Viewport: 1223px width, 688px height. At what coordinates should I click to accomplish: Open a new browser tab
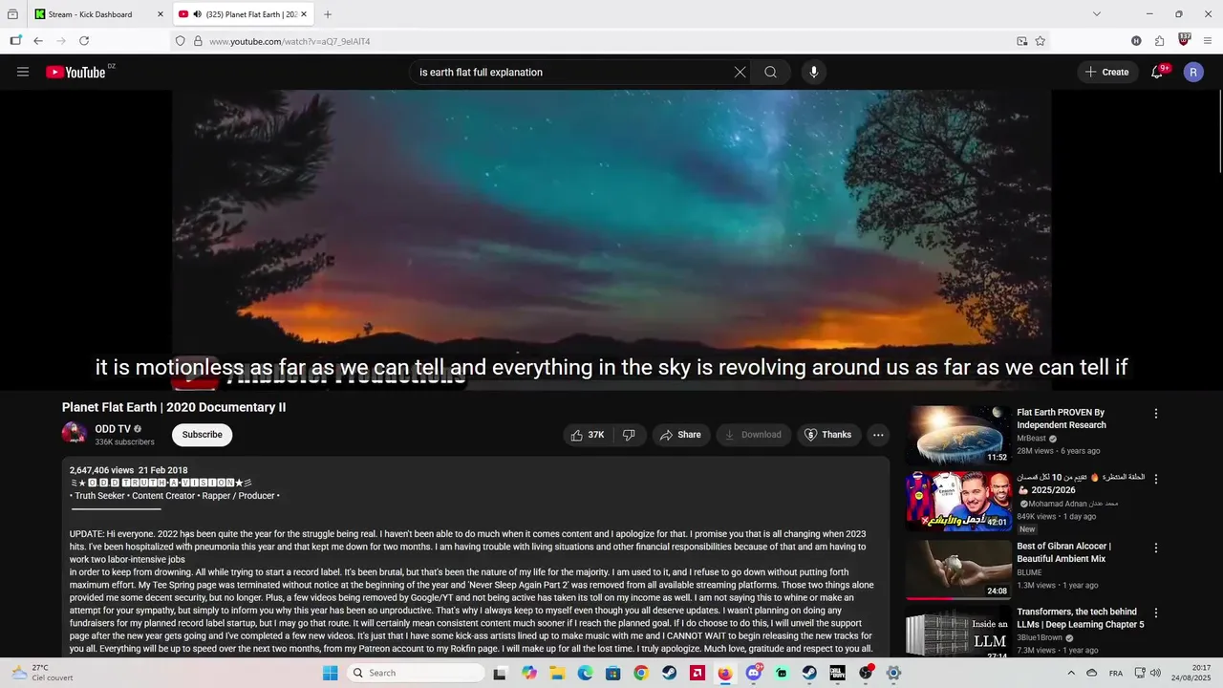pos(328,14)
